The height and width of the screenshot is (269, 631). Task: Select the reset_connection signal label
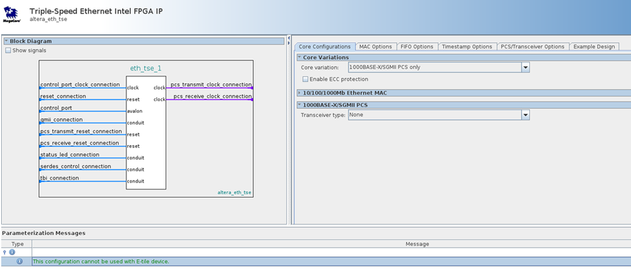click(x=63, y=96)
